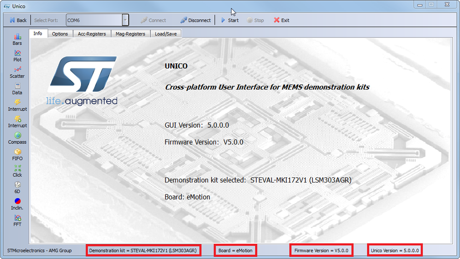The width and height of the screenshot is (460, 259).
Task: Click the 'Board: eMotion' info text
Action: 187,197
